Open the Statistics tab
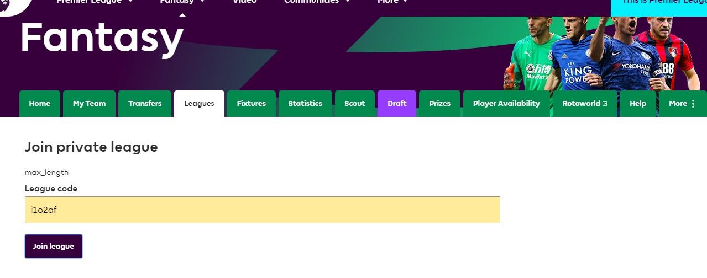Viewport: 707px width, 278px height. coord(305,104)
